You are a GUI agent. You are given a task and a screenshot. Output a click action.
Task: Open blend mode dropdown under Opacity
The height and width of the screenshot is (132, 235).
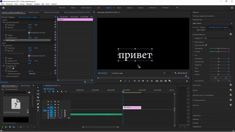(40, 74)
